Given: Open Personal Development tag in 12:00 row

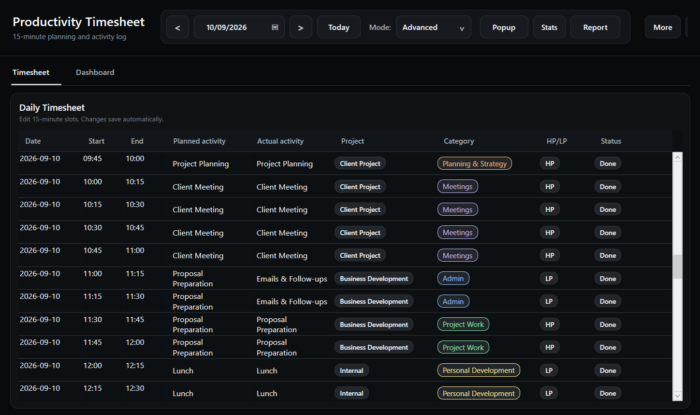Looking at the screenshot, I should click(x=479, y=371).
